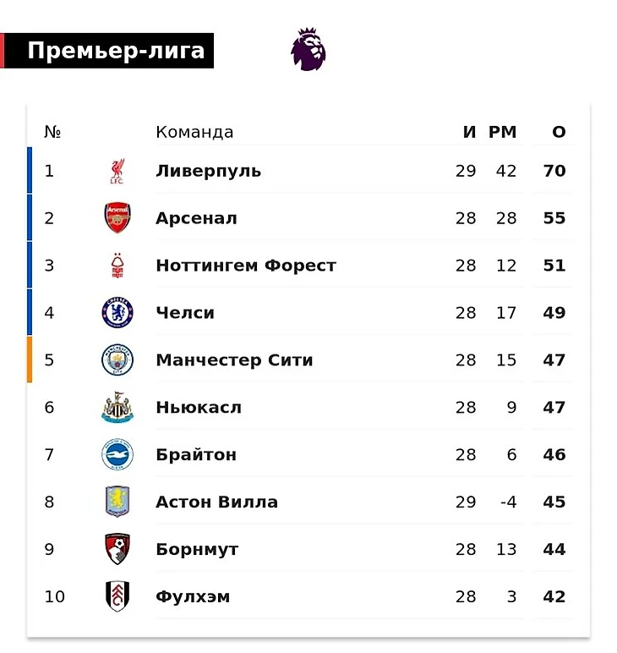
Task: Click the Aston Villa crest
Action: click(x=117, y=502)
